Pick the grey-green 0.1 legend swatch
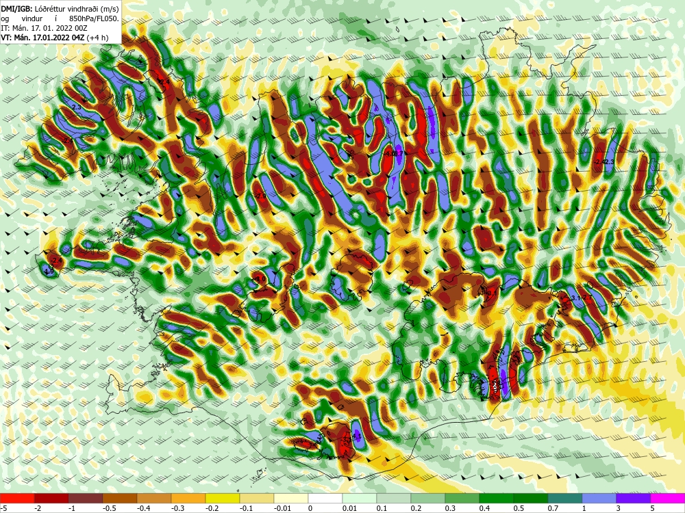The height and width of the screenshot is (513, 685). [x=394, y=498]
